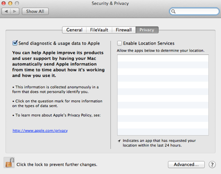Image resolution: width=221 pixels, height=174 pixels.
Task: Go forward with the right arrow button
Action: [15, 11]
